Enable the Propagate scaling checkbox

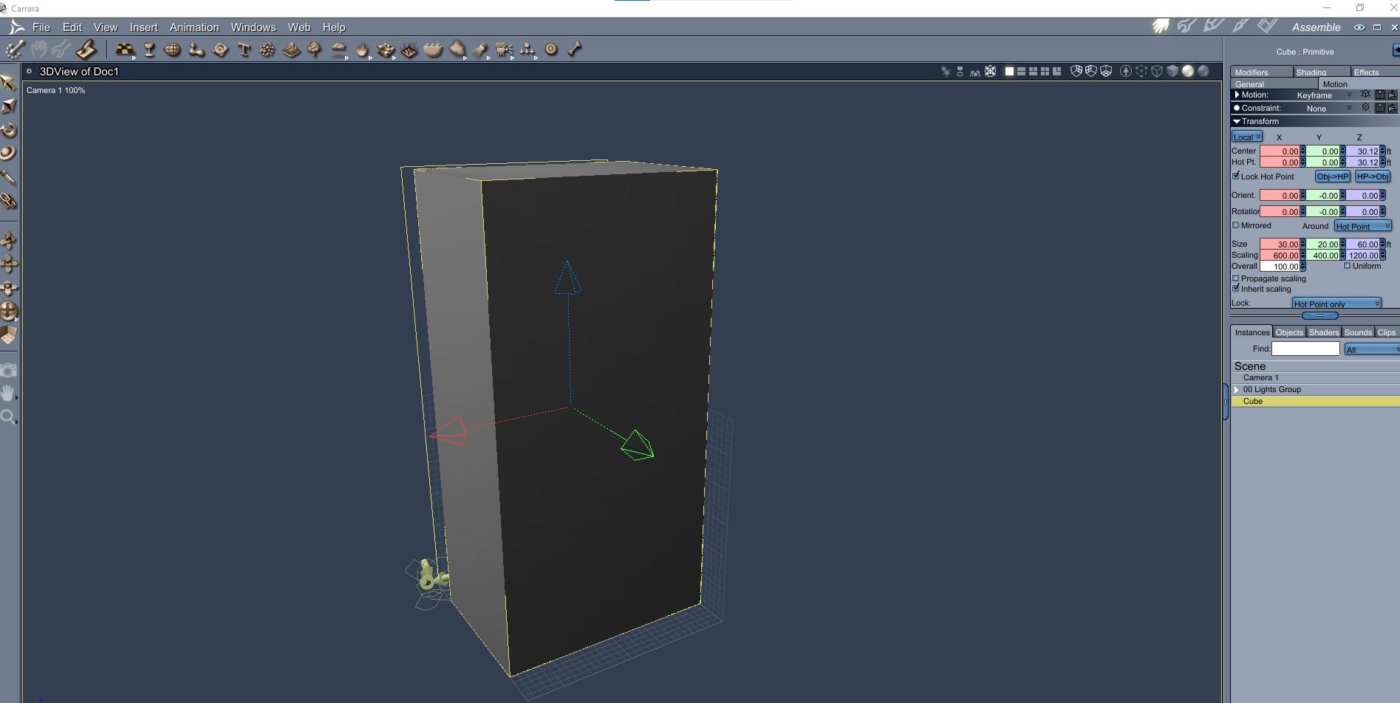(x=1236, y=278)
